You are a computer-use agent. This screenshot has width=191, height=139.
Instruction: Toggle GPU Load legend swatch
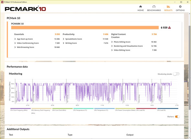tap(146, 109)
